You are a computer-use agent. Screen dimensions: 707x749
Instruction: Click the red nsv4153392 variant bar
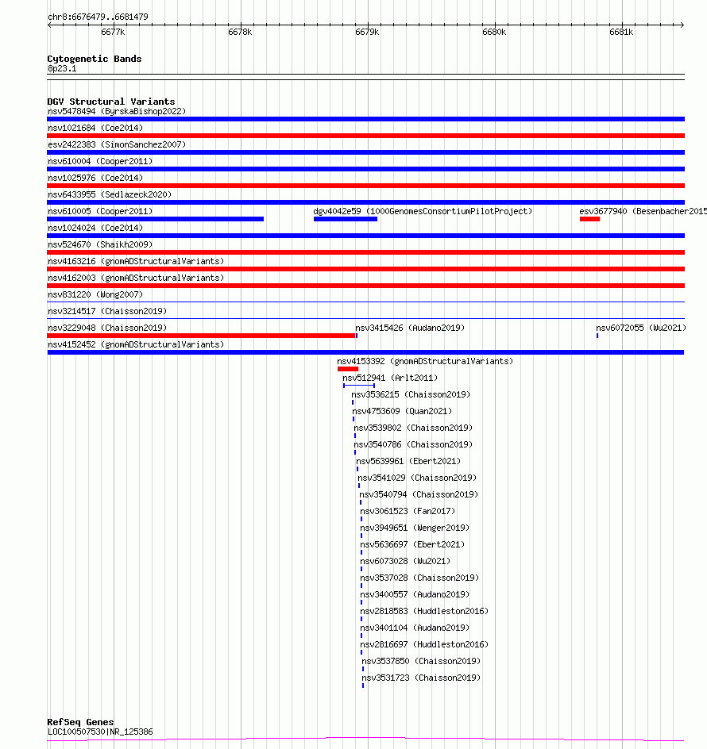[x=348, y=369]
